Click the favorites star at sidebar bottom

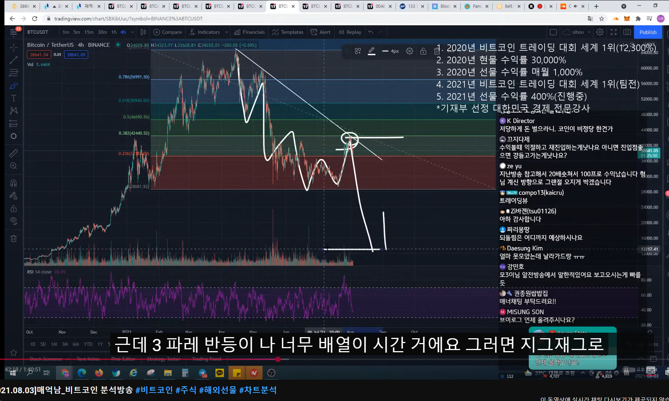coord(14,353)
